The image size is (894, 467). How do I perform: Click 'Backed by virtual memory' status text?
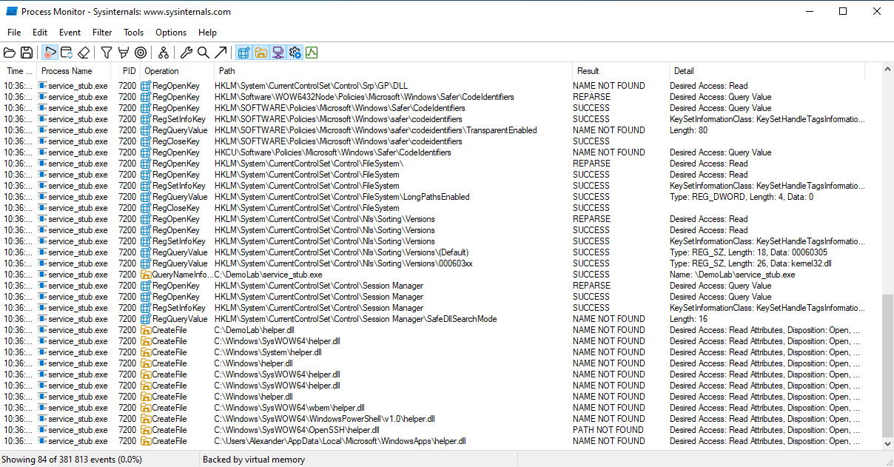[x=254, y=460]
